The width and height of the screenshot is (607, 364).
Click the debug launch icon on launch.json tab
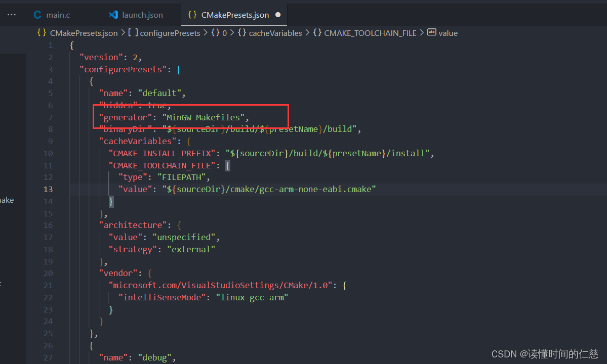(114, 15)
